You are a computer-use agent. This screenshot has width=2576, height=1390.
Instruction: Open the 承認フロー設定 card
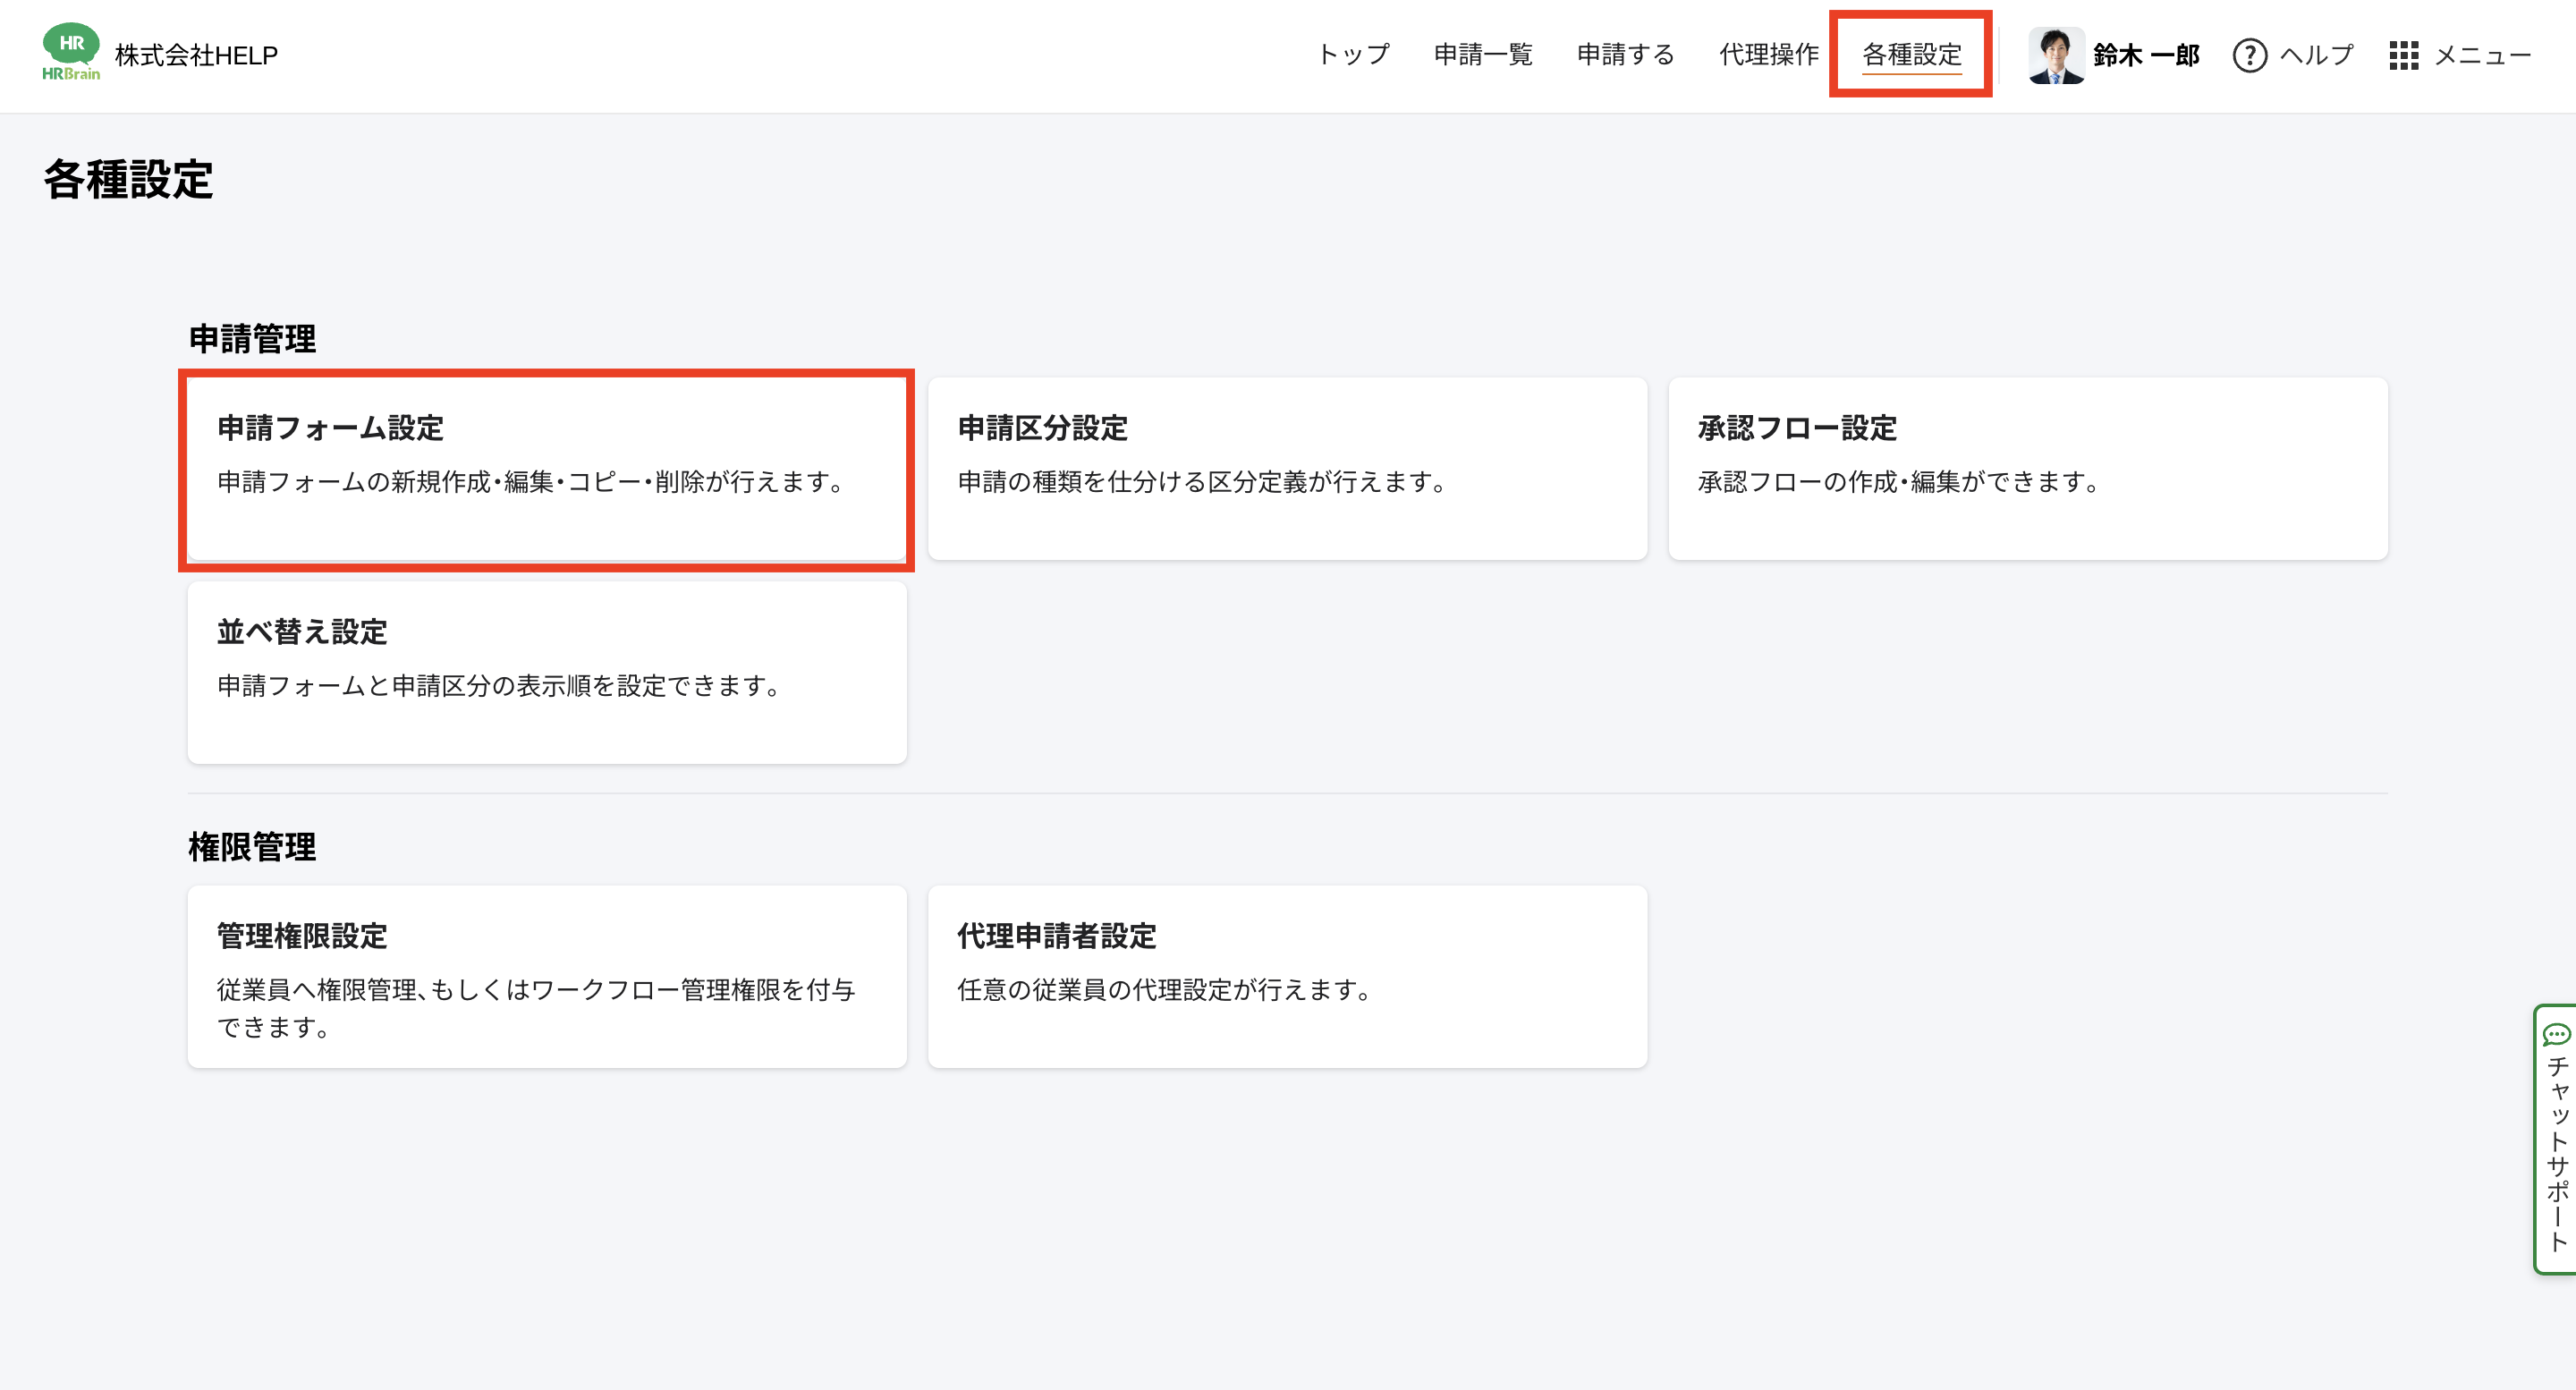tap(2027, 468)
